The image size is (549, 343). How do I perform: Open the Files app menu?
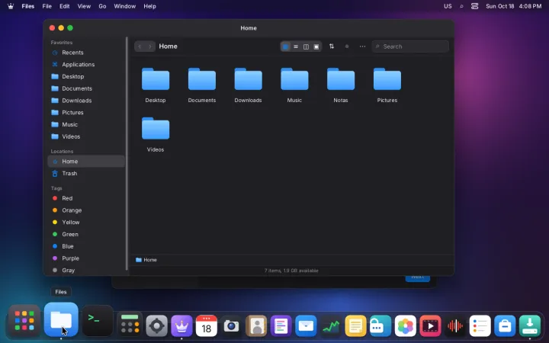pyautogui.click(x=28, y=6)
